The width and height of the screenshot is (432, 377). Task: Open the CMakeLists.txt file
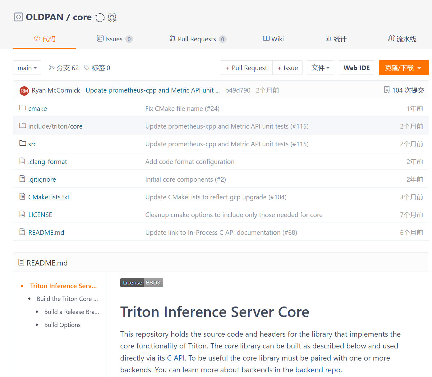tap(49, 197)
